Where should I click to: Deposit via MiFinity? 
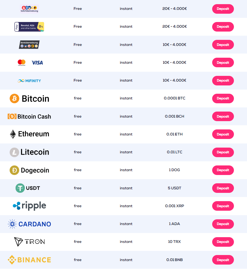(x=223, y=81)
